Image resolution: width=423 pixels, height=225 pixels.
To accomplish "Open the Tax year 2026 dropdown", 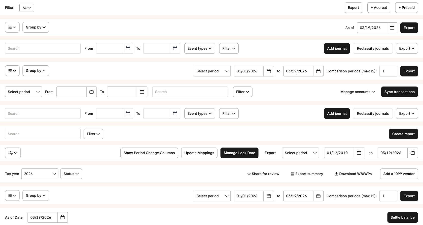I will coord(40,174).
